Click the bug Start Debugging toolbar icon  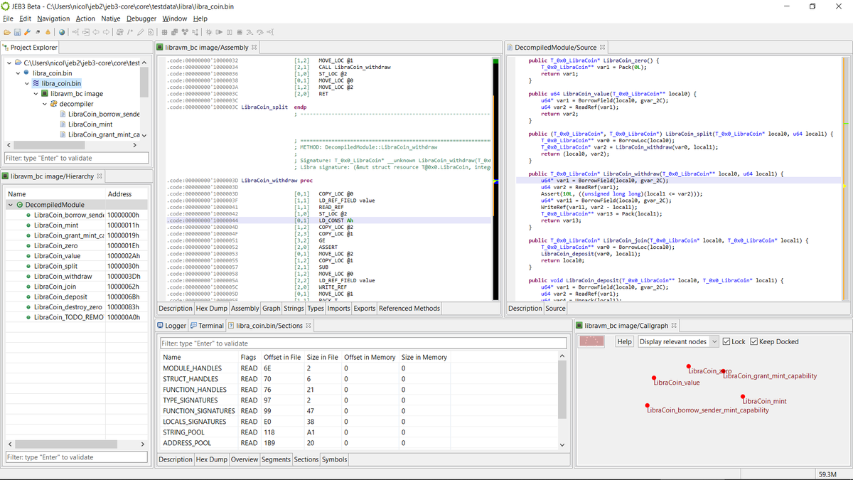pos(208,32)
